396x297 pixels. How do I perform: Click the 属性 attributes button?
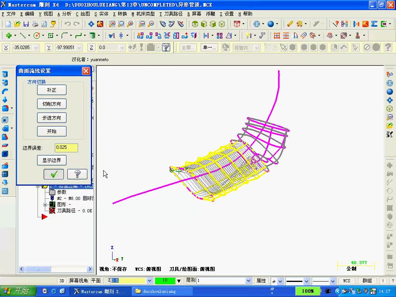pos(261,281)
